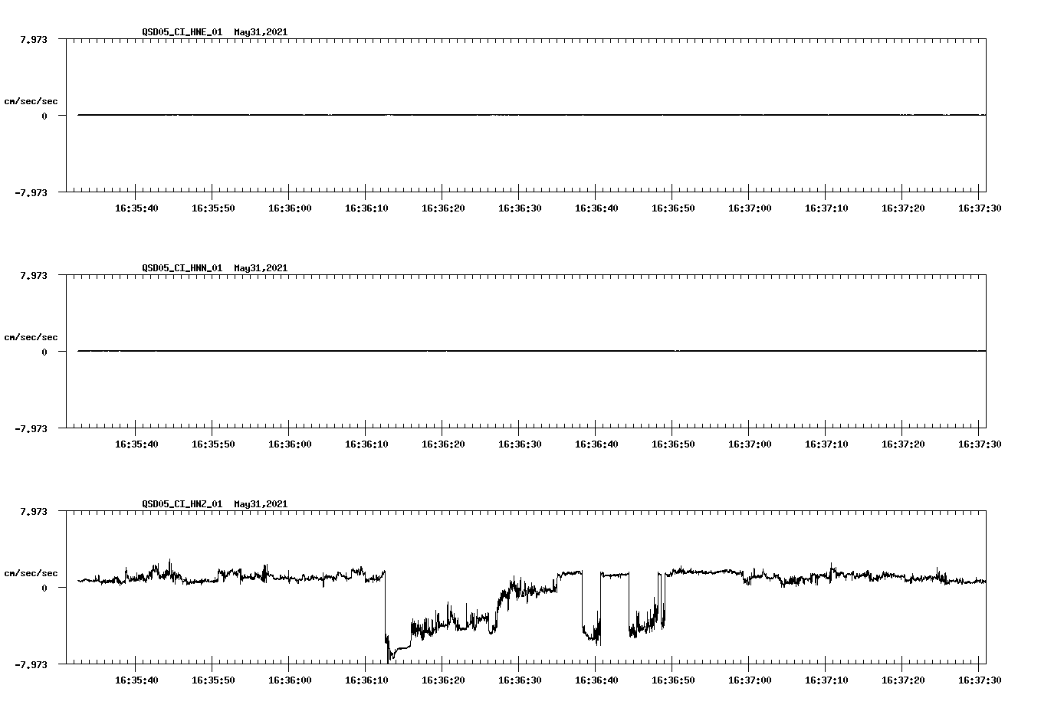The width and height of the screenshot is (1041, 708).
Task: Click the 16:36:00 time label under HNE plot
Action: pyautogui.click(x=290, y=208)
